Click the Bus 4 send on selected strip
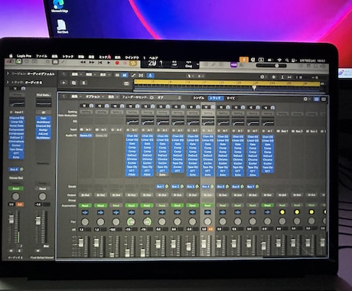 205,187
